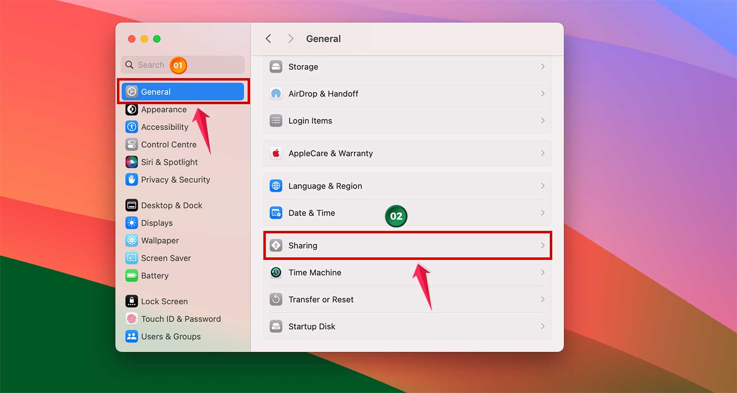This screenshot has height=393, width=737.
Task: Click the General settings gear icon
Action: pyautogui.click(x=132, y=91)
